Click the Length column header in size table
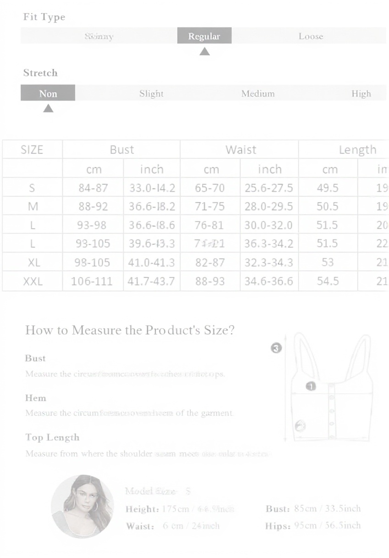The image size is (389, 558). coord(357,150)
